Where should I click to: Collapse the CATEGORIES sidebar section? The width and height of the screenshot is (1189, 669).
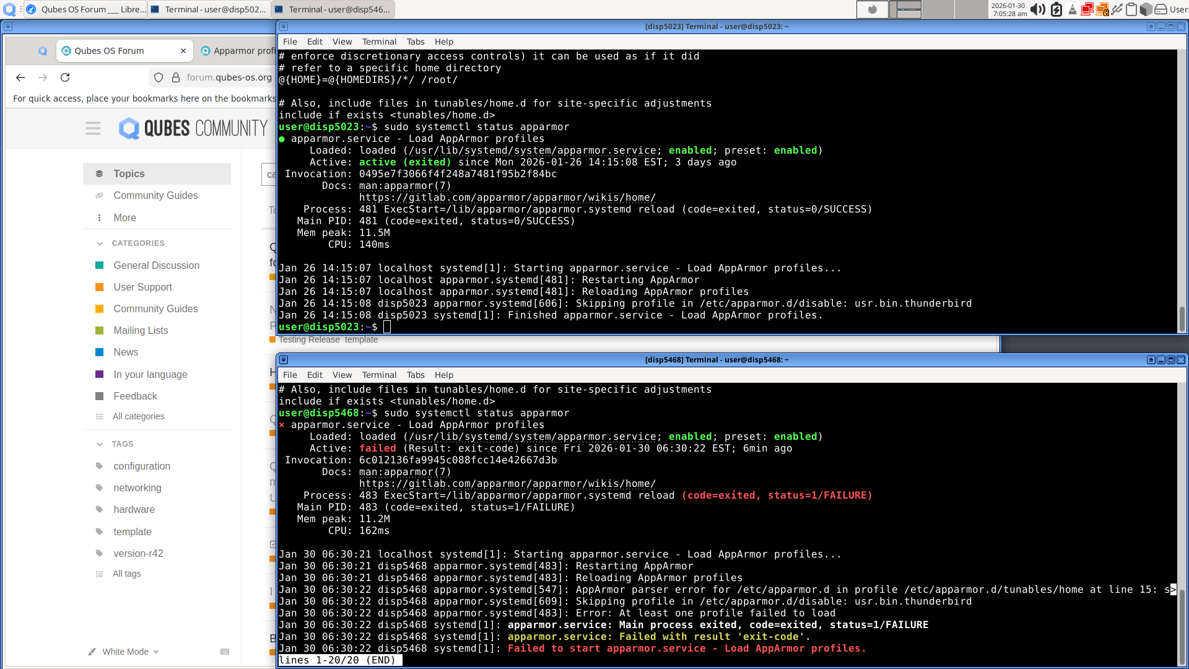tap(100, 243)
